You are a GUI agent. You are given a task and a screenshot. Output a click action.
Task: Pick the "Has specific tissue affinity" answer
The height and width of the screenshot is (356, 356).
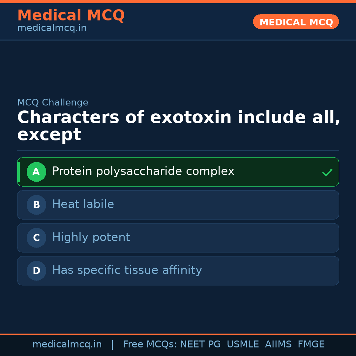coord(127,270)
